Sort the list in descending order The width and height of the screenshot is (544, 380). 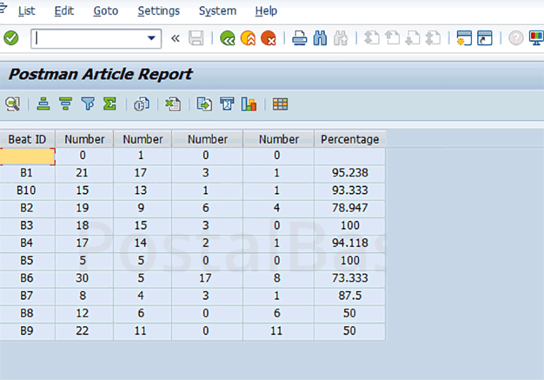65,104
